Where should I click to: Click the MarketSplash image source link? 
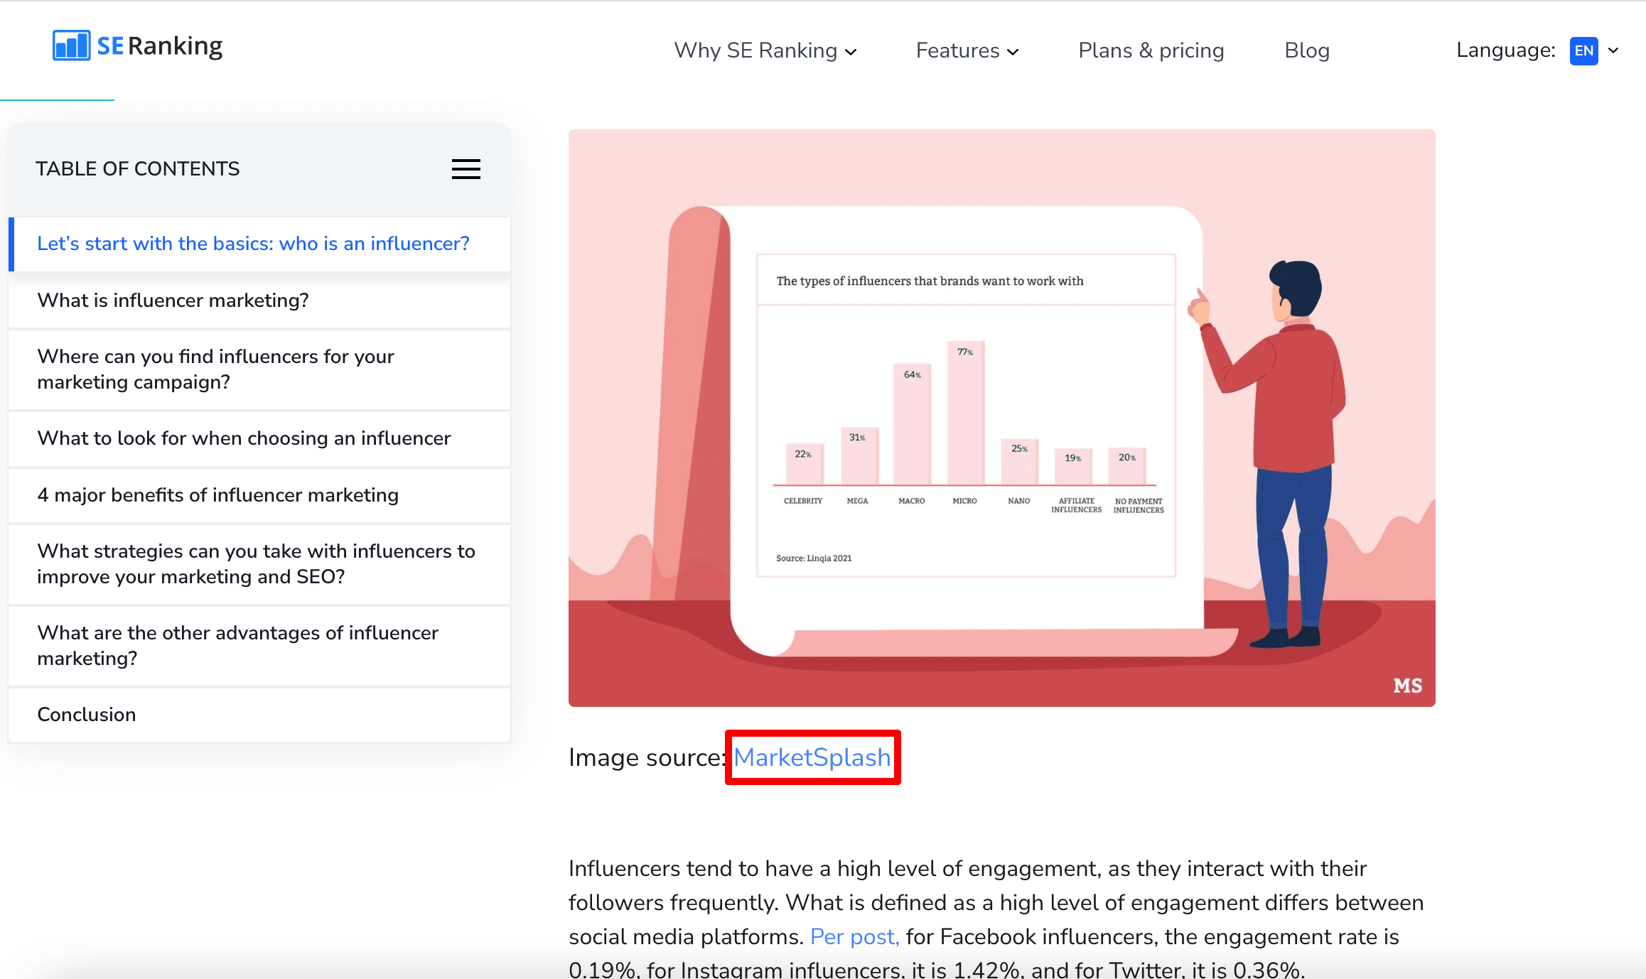812,757
